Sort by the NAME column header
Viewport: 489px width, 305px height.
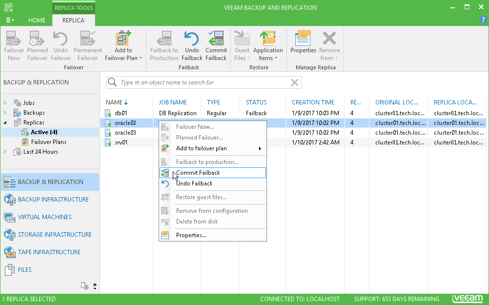tap(114, 102)
